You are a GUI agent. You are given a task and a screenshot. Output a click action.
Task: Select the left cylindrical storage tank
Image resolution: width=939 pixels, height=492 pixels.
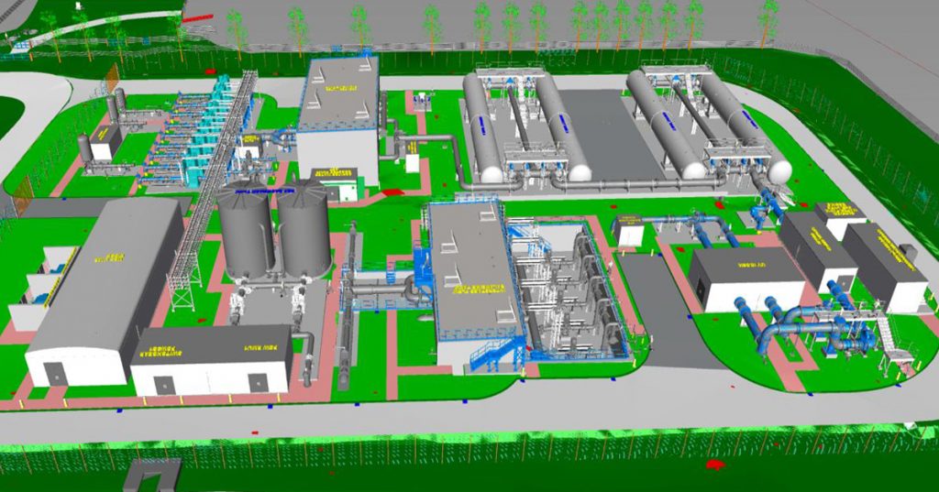pos(244,231)
